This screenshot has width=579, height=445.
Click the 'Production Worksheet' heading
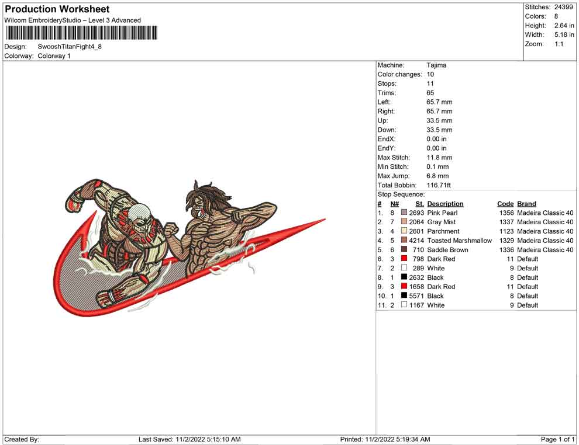pos(57,9)
